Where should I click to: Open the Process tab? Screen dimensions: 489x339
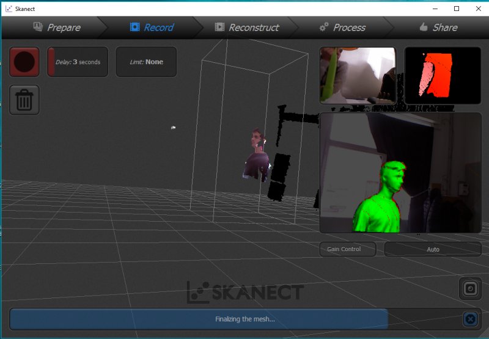click(x=342, y=27)
